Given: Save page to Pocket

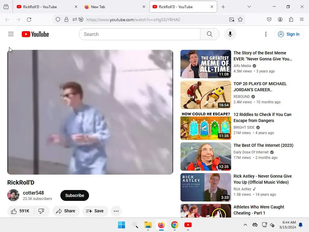Looking at the screenshot, I should point(269,20).
